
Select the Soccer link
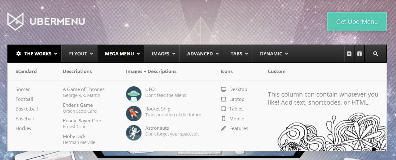23,89
